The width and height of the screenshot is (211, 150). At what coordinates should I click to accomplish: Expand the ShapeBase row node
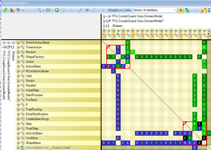[x=18, y=143]
